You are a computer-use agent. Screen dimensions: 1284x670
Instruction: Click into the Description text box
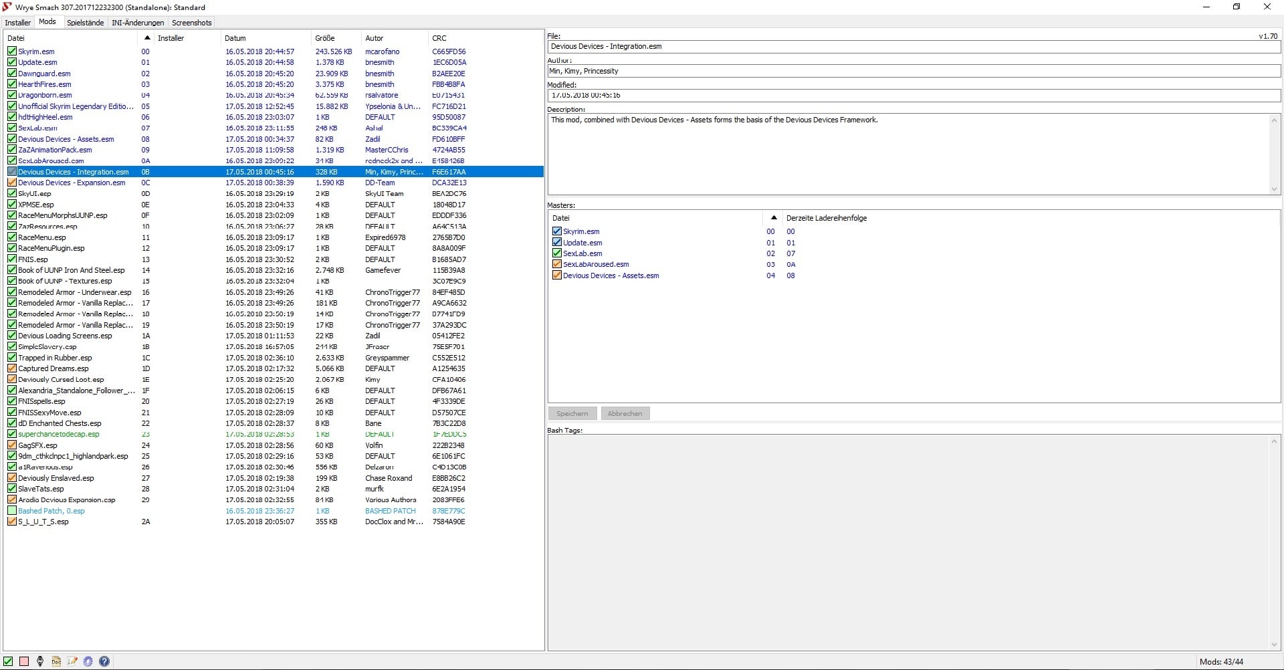(x=908, y=154)
